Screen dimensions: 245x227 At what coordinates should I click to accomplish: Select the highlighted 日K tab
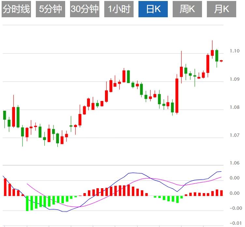point(153,9)
